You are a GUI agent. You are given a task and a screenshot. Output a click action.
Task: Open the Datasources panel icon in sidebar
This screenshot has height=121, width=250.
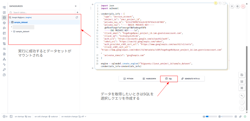coord(4,18)
